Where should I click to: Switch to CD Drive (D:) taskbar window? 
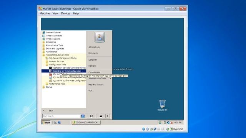[86, 123]
